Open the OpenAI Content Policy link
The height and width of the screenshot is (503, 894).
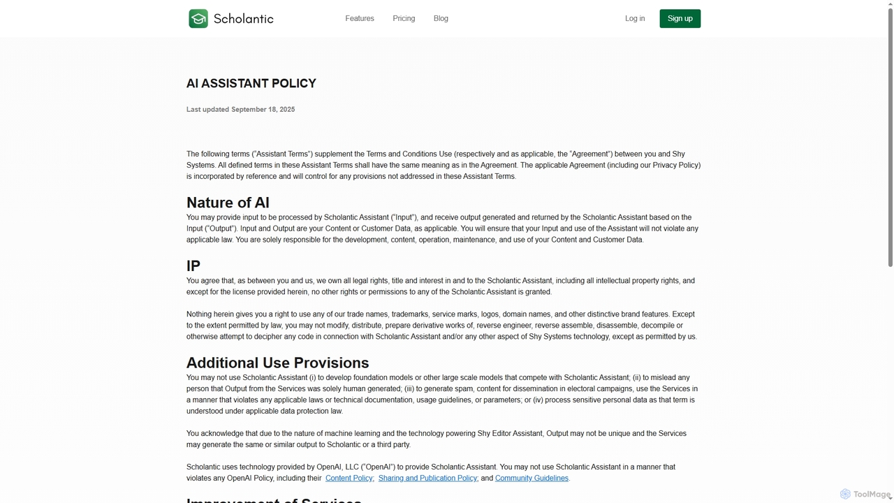click(349, 478)
